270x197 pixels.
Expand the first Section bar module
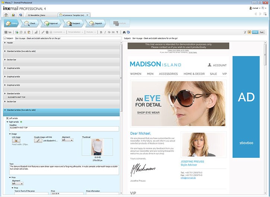click(x=5, y=60)
